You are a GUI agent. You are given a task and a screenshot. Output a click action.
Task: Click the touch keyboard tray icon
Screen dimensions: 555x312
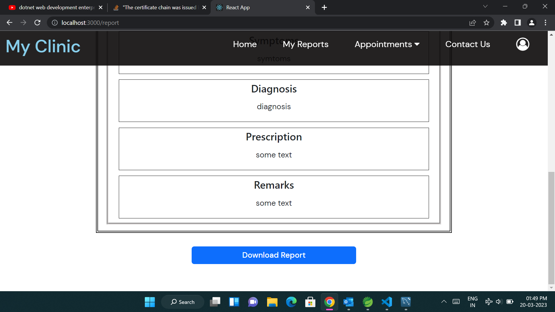point(456,302)
